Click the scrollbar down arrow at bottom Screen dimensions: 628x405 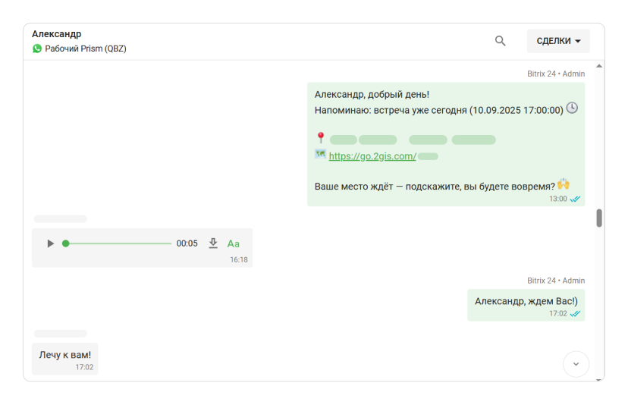pos(599,378)
